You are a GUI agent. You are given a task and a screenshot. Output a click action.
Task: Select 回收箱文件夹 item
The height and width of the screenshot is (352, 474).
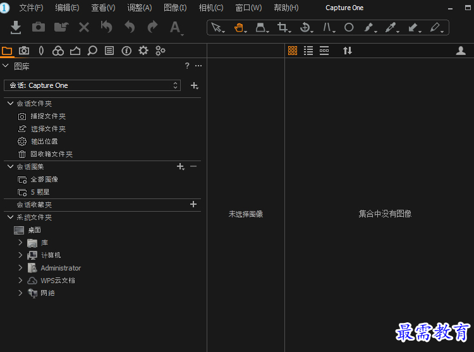(x=51, y=154)
